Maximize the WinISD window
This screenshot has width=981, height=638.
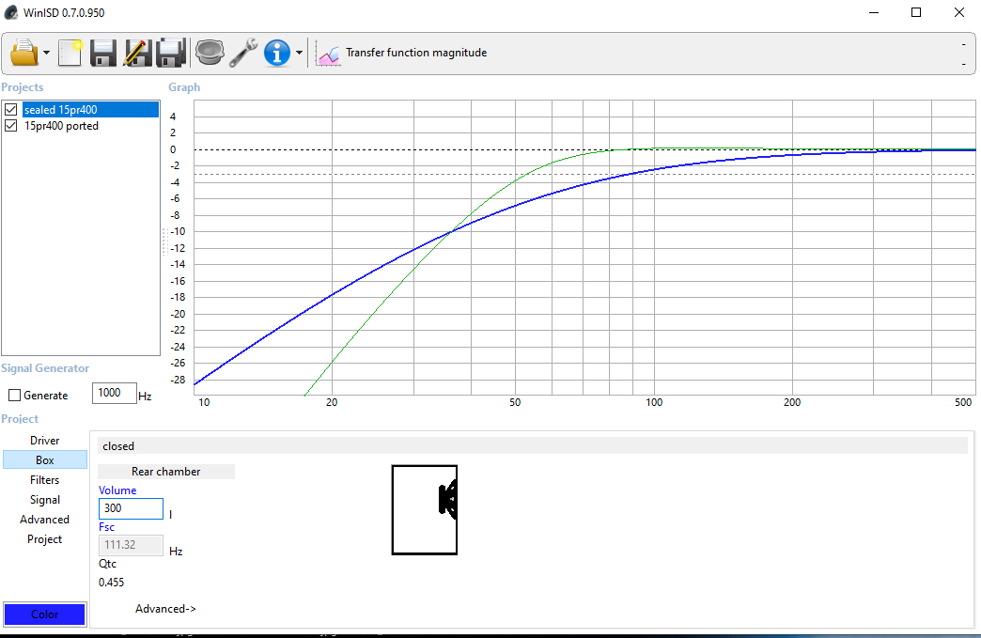point(916,12)
